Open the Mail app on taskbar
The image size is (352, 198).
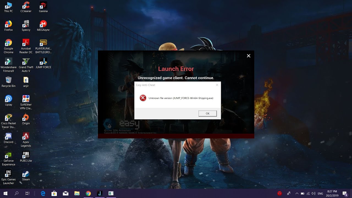click(x=65, y=193)
